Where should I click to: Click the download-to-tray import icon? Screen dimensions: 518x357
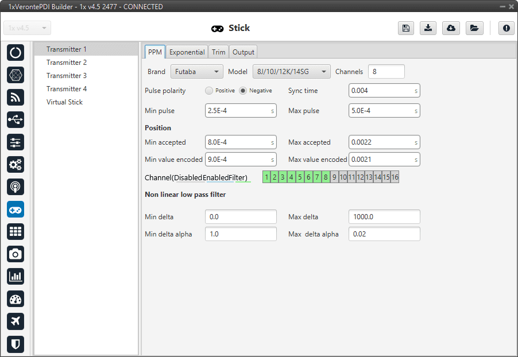pos(428,28)
